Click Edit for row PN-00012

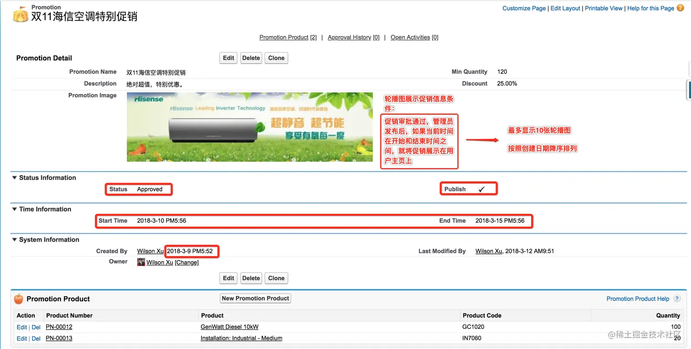click(21, 327)
